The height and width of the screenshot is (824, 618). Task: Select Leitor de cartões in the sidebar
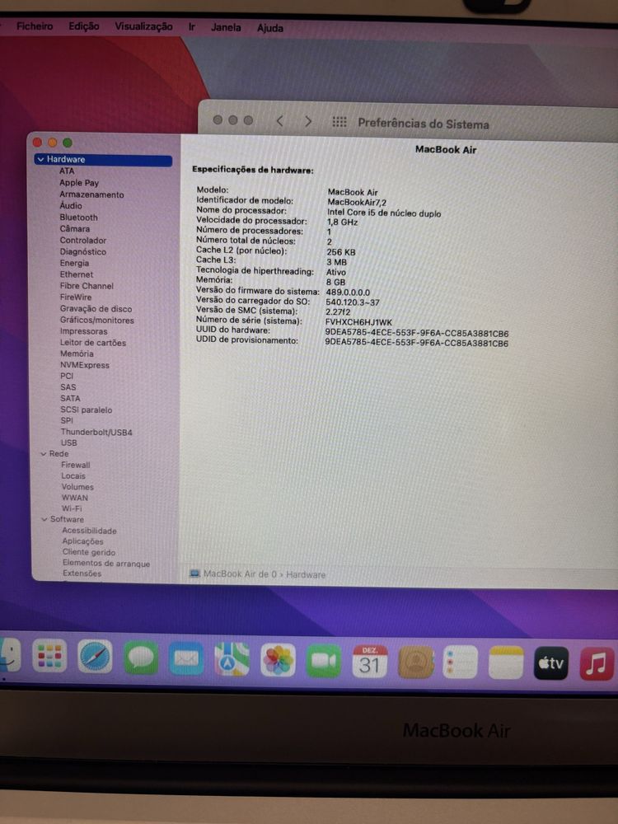click(x=93, y=343)
